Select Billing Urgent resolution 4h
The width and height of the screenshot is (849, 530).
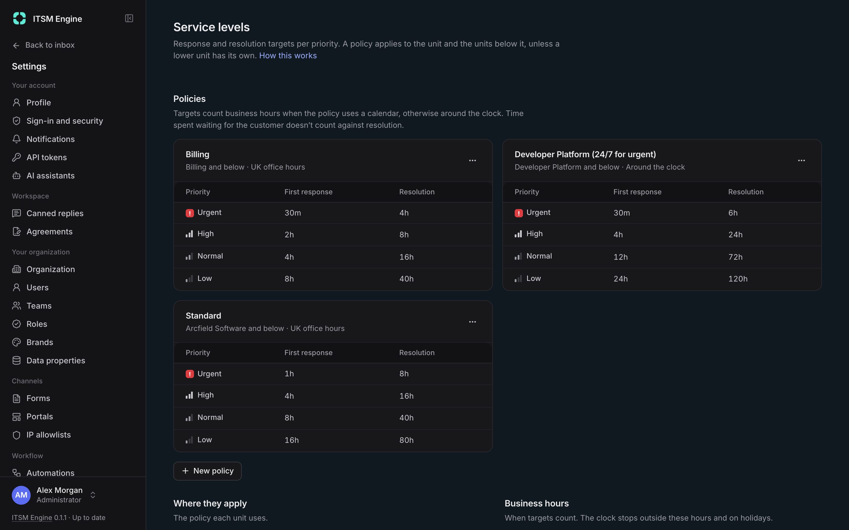[404, 213]
